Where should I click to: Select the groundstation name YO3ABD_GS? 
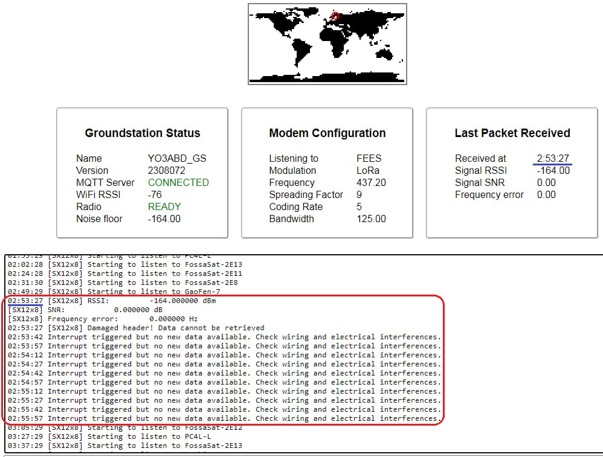point(177,158)
